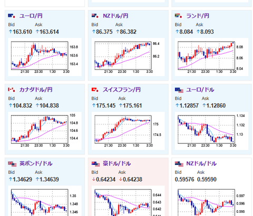Open the 豪ドル/ドル pair link
The image size is (253, 216).
pos(116,163)
